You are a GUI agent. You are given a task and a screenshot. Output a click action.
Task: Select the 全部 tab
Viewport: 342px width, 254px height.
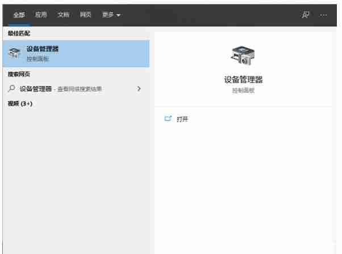(19, 15)
